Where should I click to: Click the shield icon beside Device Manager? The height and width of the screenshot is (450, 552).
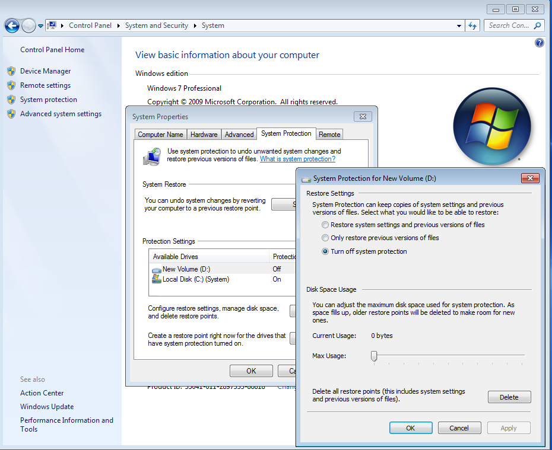(x=12, y=71)
